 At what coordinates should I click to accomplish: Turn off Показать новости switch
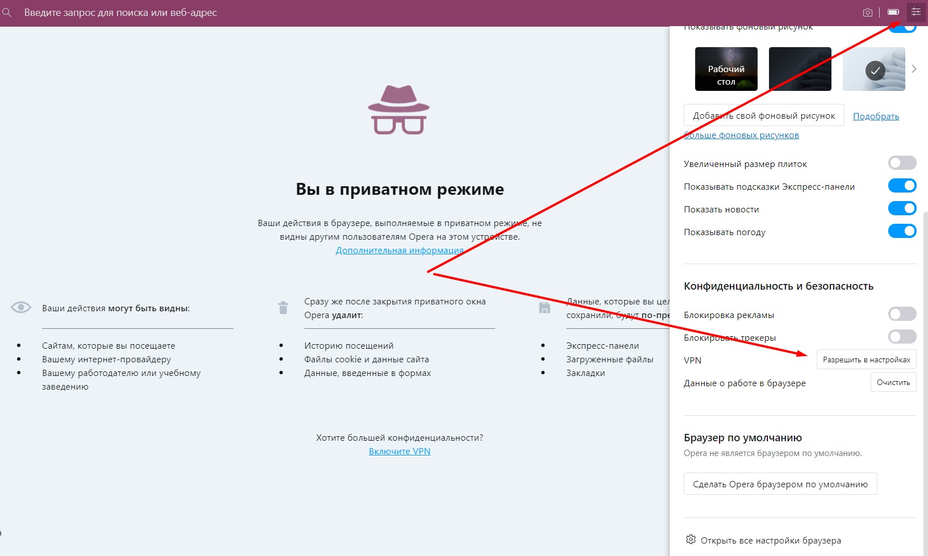click(x=902, y=208)
